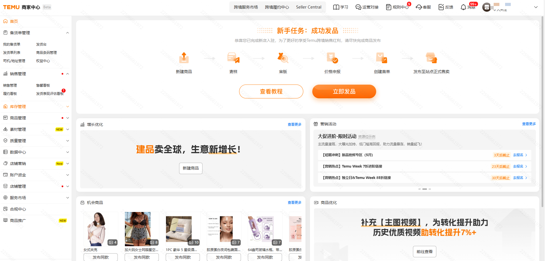Viewport: 545px width, 261px height.
Task: Click the 合规中心 sidebar icon
Action: [5, 209]
